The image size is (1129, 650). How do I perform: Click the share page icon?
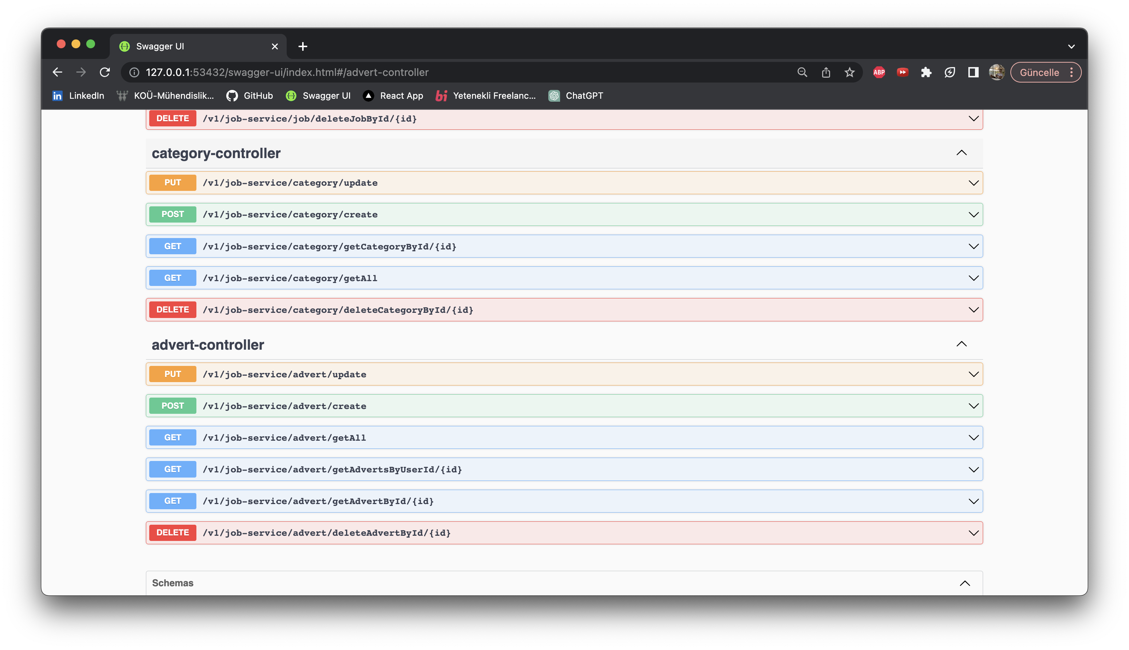(x=826, y=72)
